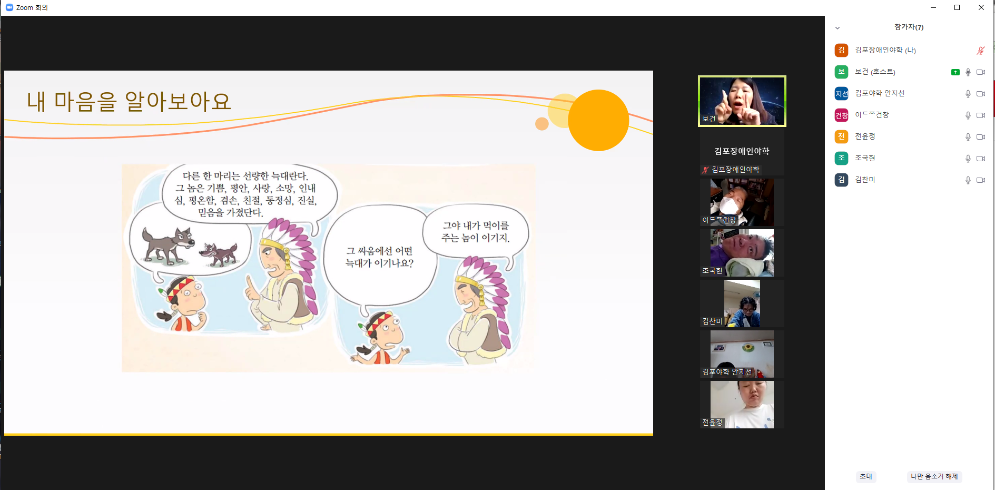Image resolution: width=995 pixels, height=490 pixels.
Task: Click the 나만 음소거 해제 button
Action: pos(934,476)
